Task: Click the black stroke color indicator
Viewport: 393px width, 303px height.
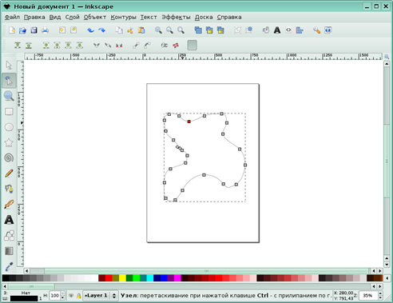Action: pyautogui.click(x=24, y=298)
